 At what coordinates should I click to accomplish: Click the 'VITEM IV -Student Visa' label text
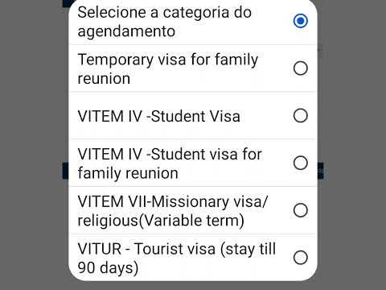[x=158, y=116]
